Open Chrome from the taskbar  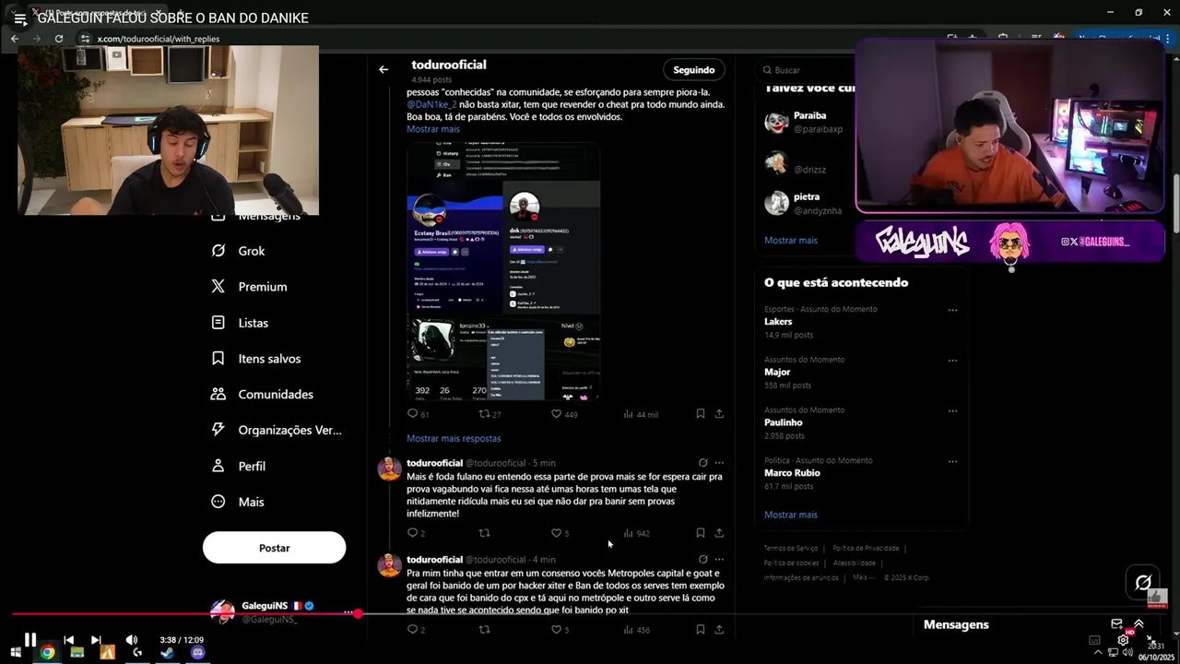47,652
